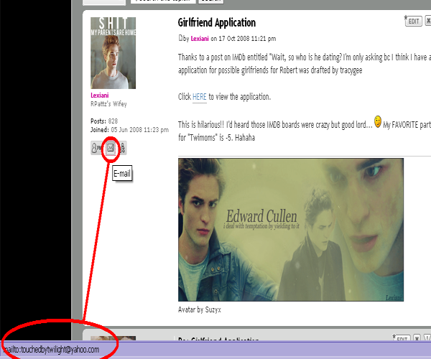Click the mailto address in the status bar
The height and width of the screenshot is (359, 431).
pyautogui.click(x=52, y=350)
